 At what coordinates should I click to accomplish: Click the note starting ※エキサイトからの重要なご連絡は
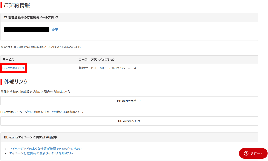(x=41, y=47)
